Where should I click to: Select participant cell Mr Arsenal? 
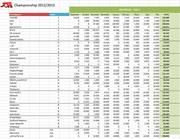click(15, 33)
